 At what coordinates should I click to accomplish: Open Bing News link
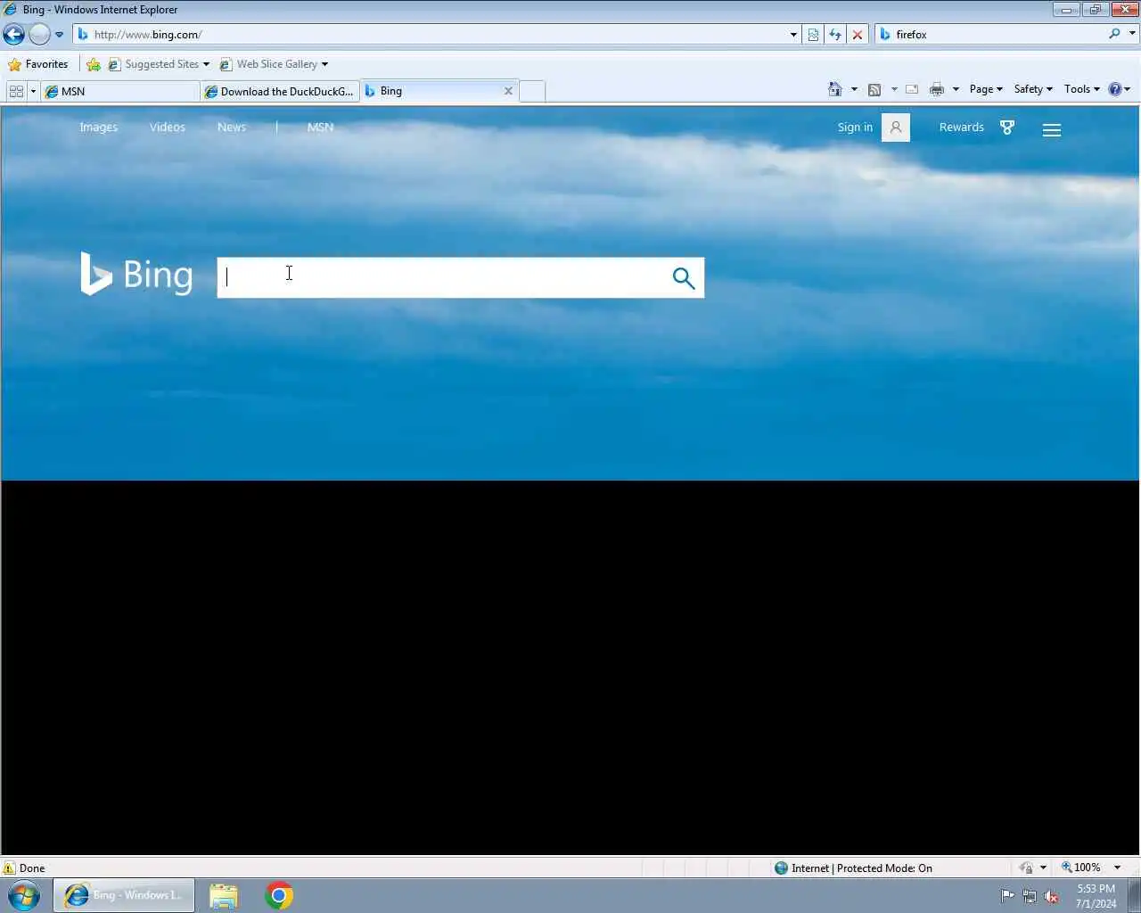pyautogui.click(x=232, y=127)
